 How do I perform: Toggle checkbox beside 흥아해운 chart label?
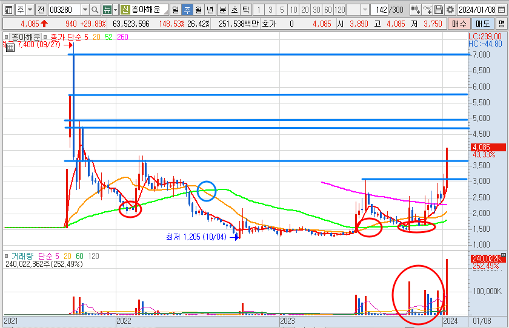[x=7, y=37]
